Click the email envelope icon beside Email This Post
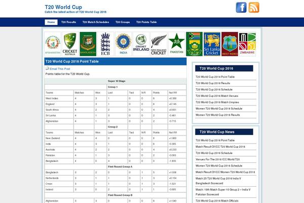 [x=47, y=69]
